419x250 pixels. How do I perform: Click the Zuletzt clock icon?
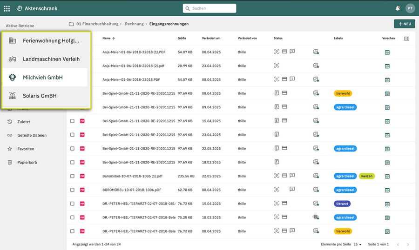pyautogui.click(x=10, y=122)
